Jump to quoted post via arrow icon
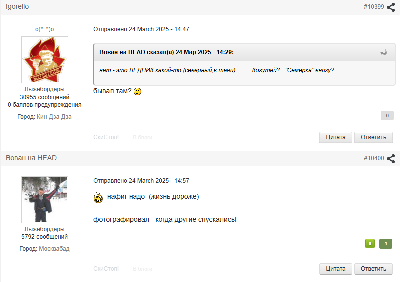The width and height of the screenshot is (400, 282). click(x=383, y=52)
